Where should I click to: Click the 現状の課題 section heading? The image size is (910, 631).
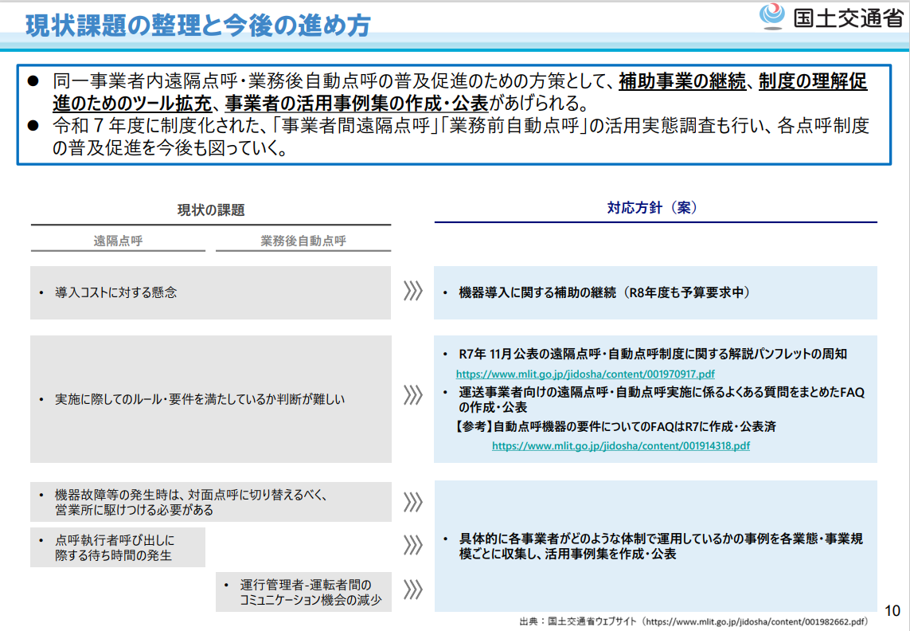[x=211, y=210]
